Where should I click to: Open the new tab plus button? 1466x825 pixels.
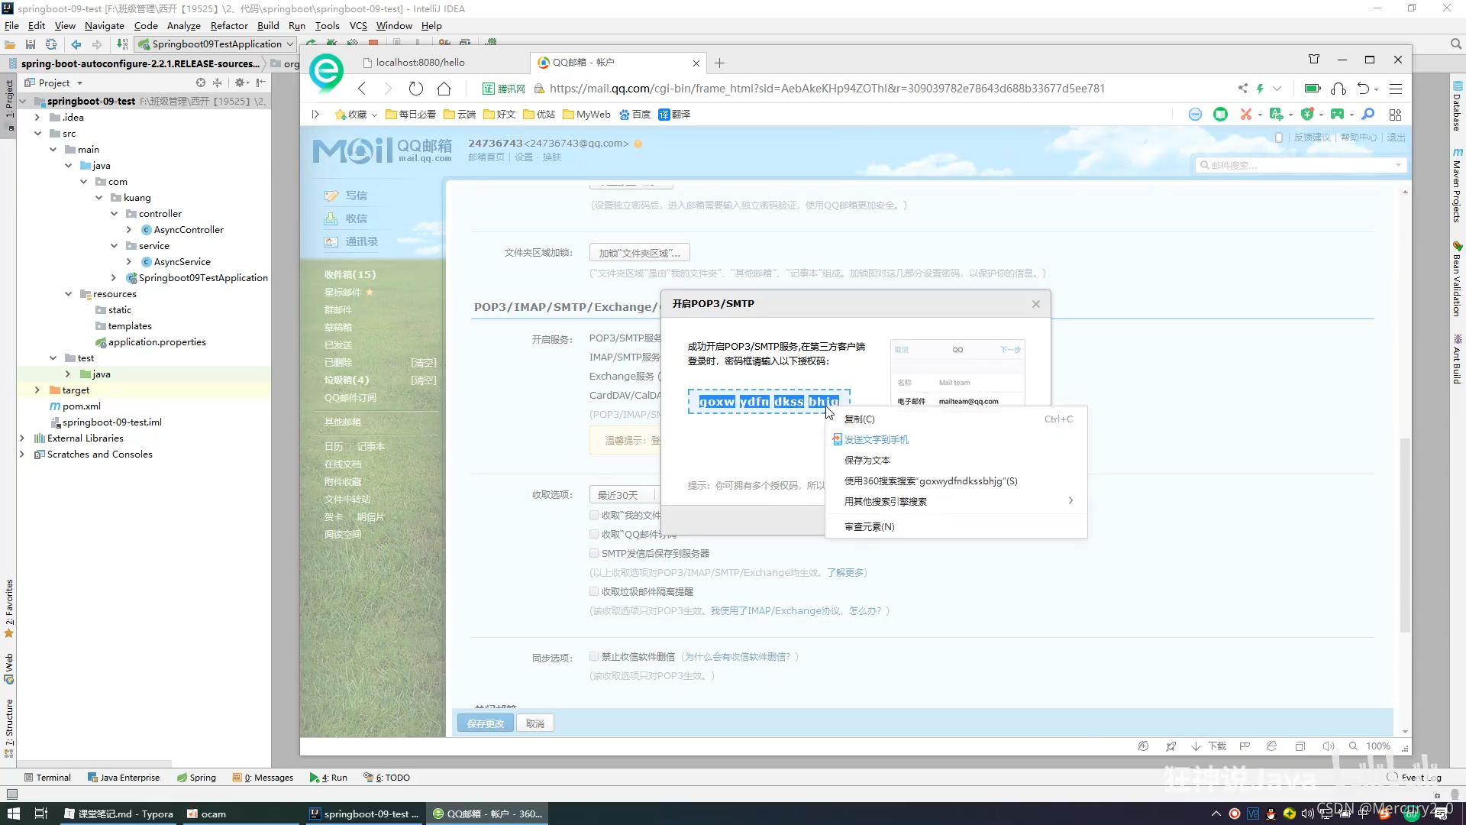click(719, 63)
